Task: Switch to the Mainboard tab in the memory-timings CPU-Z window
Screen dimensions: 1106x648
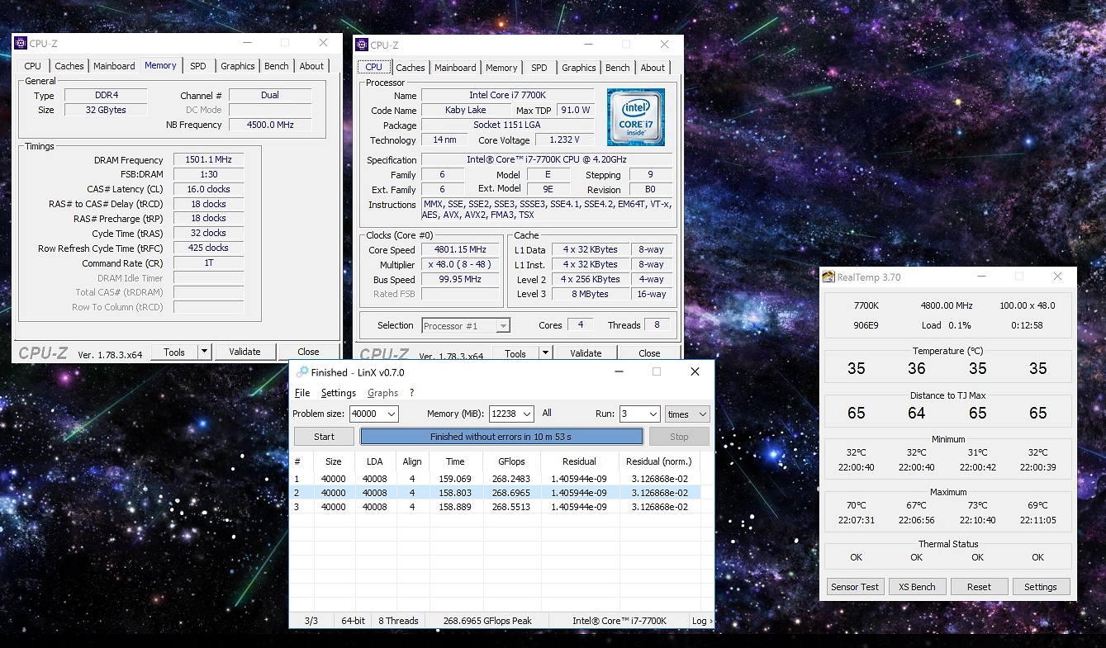Action: (x=114, y=66)
